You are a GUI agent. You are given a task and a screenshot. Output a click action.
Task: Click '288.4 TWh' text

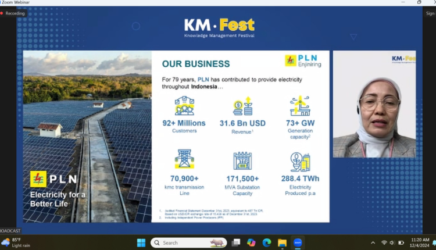tap(301, 178)
